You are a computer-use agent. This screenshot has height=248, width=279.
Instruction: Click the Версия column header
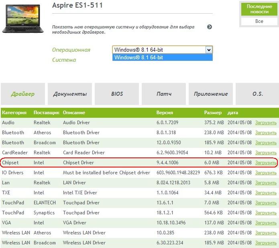[165, 113]
